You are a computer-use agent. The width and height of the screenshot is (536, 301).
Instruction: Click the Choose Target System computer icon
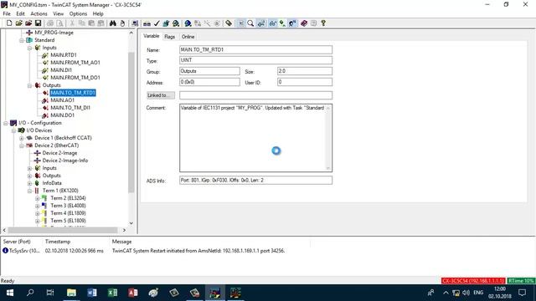(x=135, y=23)
